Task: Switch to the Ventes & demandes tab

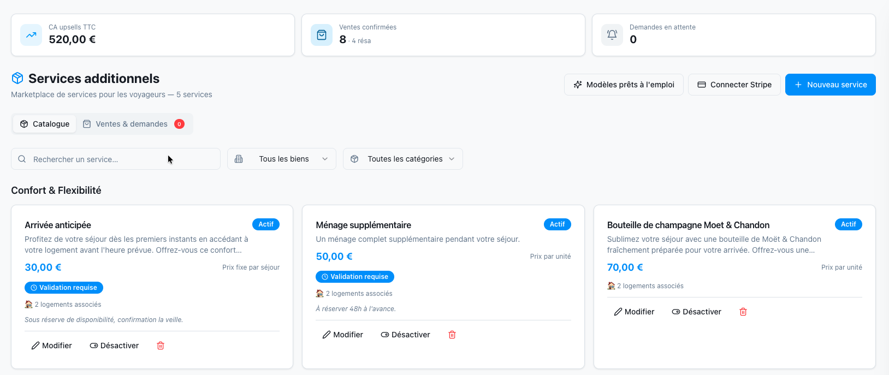Action: (x=134, y=124)
